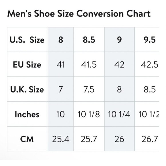Click U.S. size 8.5 header cell
Viewport: 166px width, 166px height.
tap(89, 39)
